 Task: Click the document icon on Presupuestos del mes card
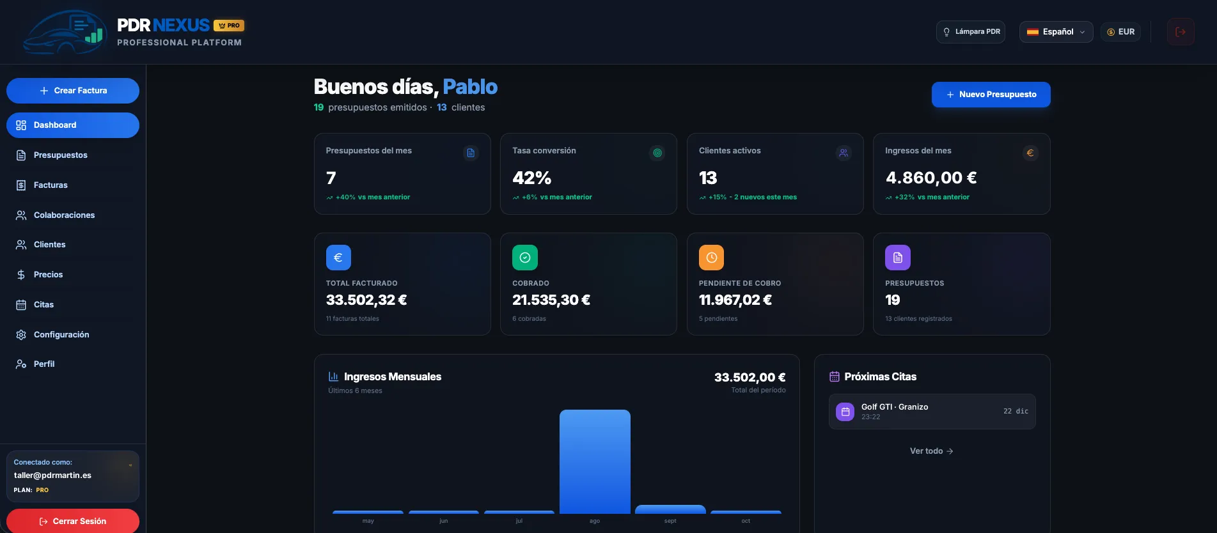[471, 153]
